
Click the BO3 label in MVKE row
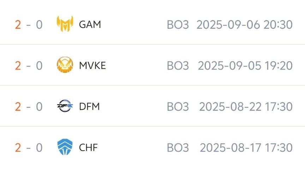178,65
